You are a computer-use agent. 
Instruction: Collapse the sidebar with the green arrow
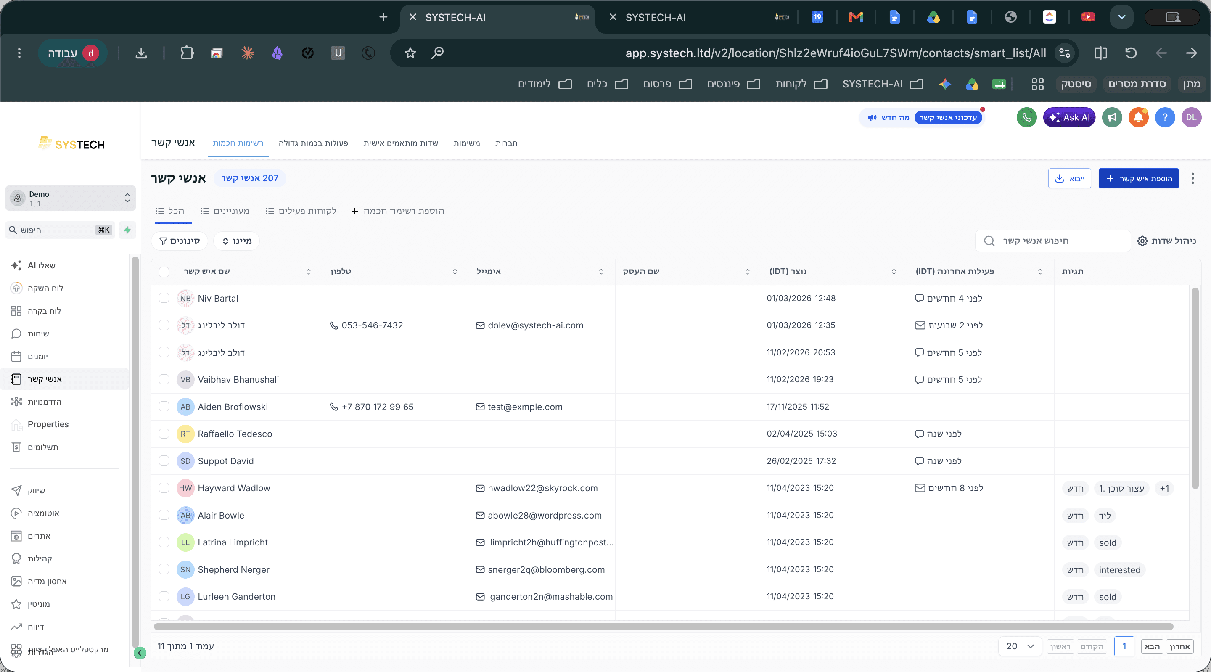point(140,653)
